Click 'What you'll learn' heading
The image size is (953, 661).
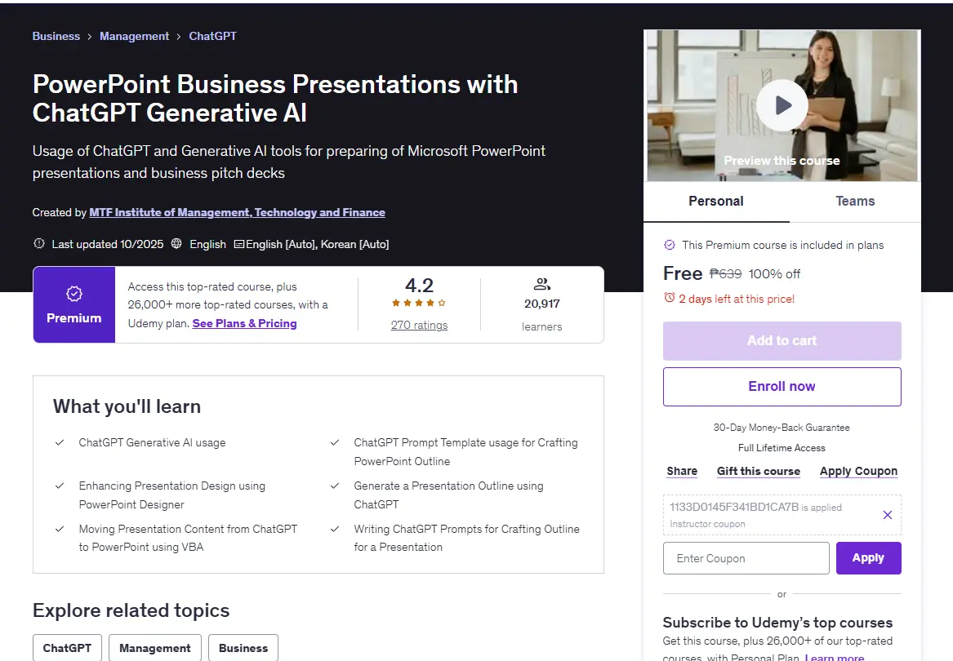click(127, 406)
